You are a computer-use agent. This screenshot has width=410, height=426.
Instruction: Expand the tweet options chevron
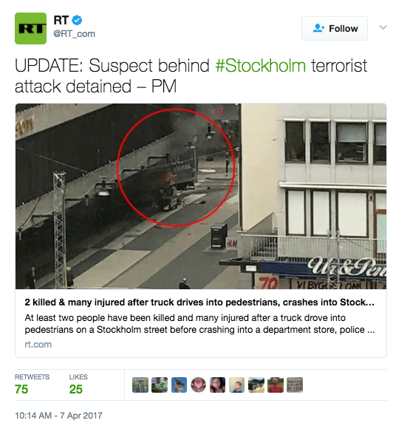[x=383, y=27]
